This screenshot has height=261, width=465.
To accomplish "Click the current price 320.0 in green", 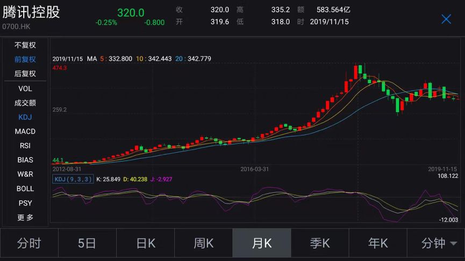I will point(131,13).
